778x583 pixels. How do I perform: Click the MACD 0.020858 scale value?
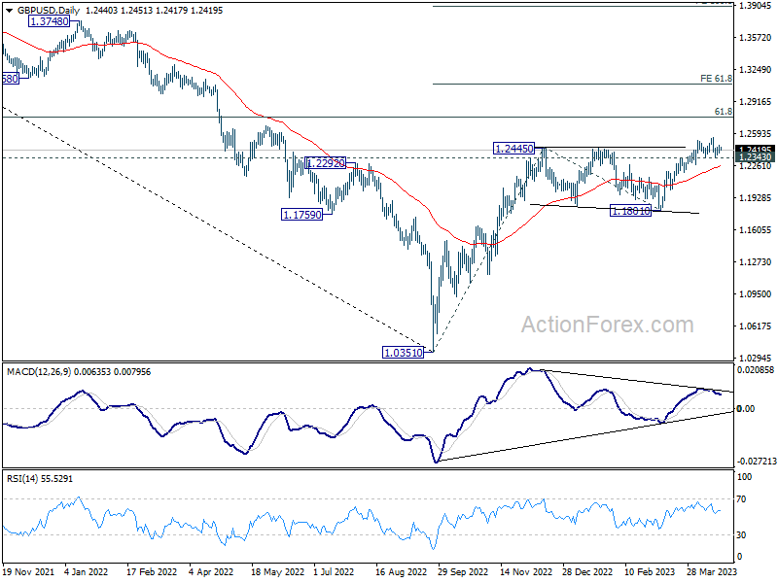click(x=756, y=370)
